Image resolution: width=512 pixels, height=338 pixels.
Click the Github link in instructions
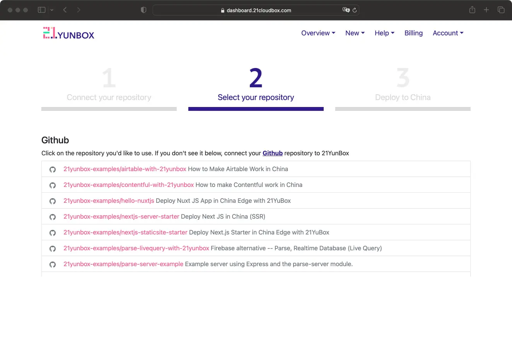272,153
